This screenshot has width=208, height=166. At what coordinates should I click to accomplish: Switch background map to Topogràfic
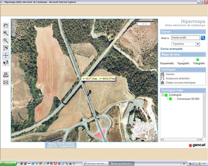click(183, 60)
